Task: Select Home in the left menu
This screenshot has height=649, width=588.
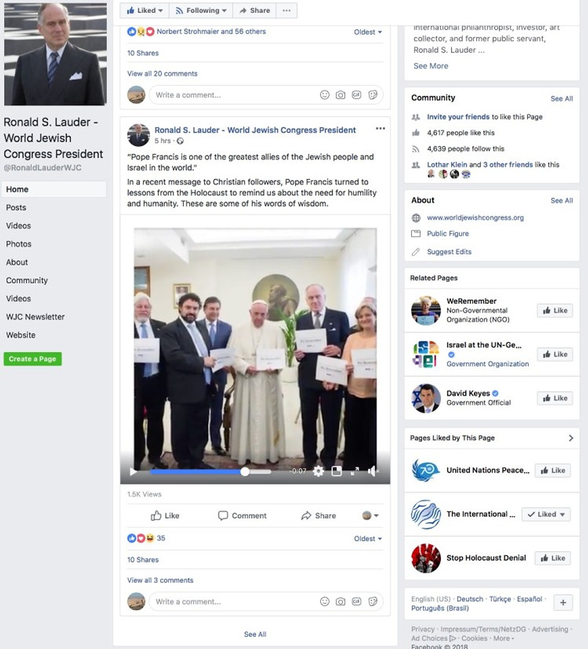Action: pos(54,189)
